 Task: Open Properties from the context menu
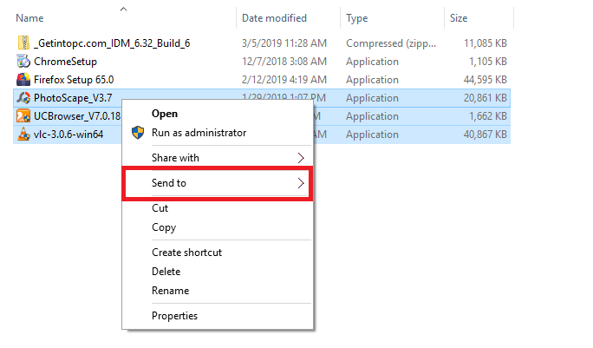174,315
